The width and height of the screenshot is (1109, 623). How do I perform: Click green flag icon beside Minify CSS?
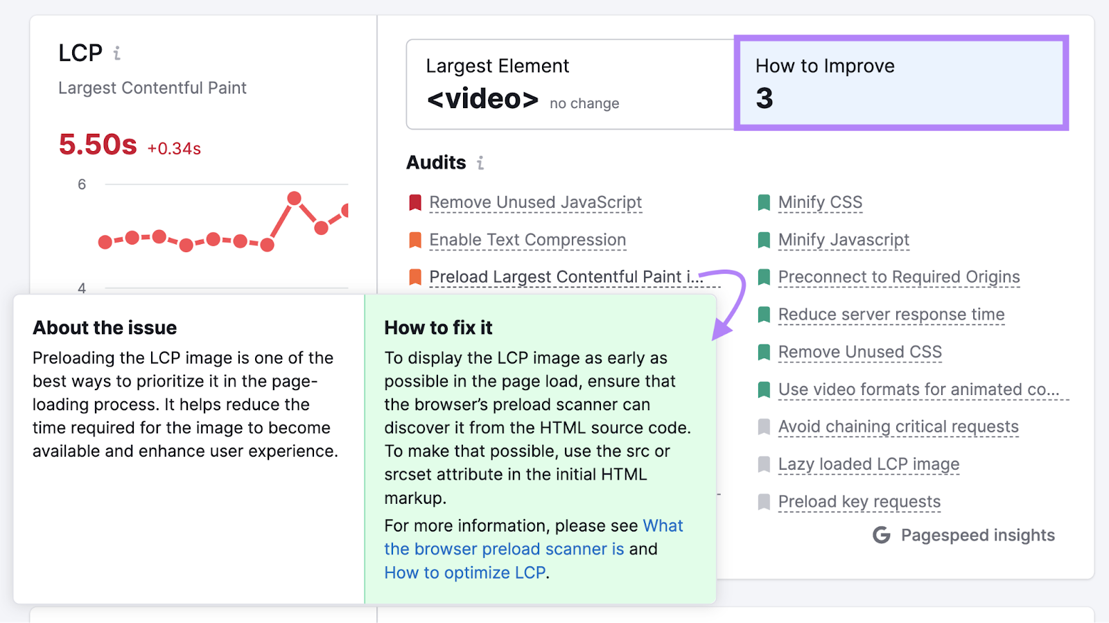(764, 202)
